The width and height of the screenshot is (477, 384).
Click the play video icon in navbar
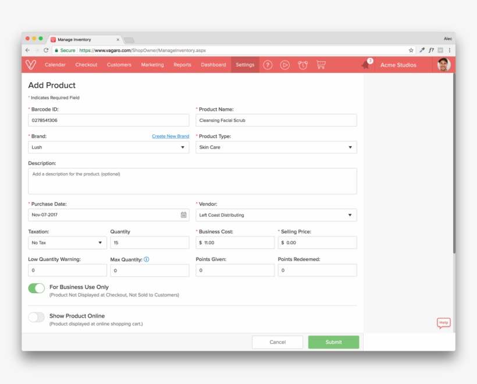285,65
